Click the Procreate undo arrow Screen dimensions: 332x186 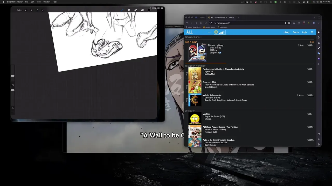13,108
